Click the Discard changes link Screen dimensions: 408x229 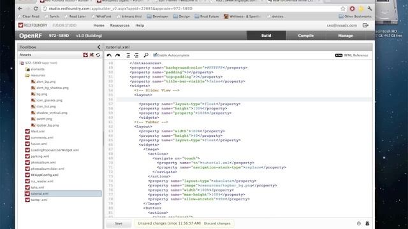[x=217, y=223]
